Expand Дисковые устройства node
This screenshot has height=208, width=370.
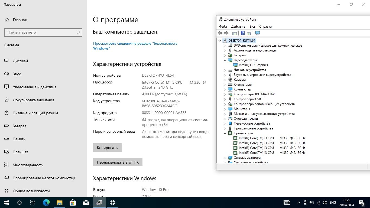pyautogui.click(x=225, y=70)
